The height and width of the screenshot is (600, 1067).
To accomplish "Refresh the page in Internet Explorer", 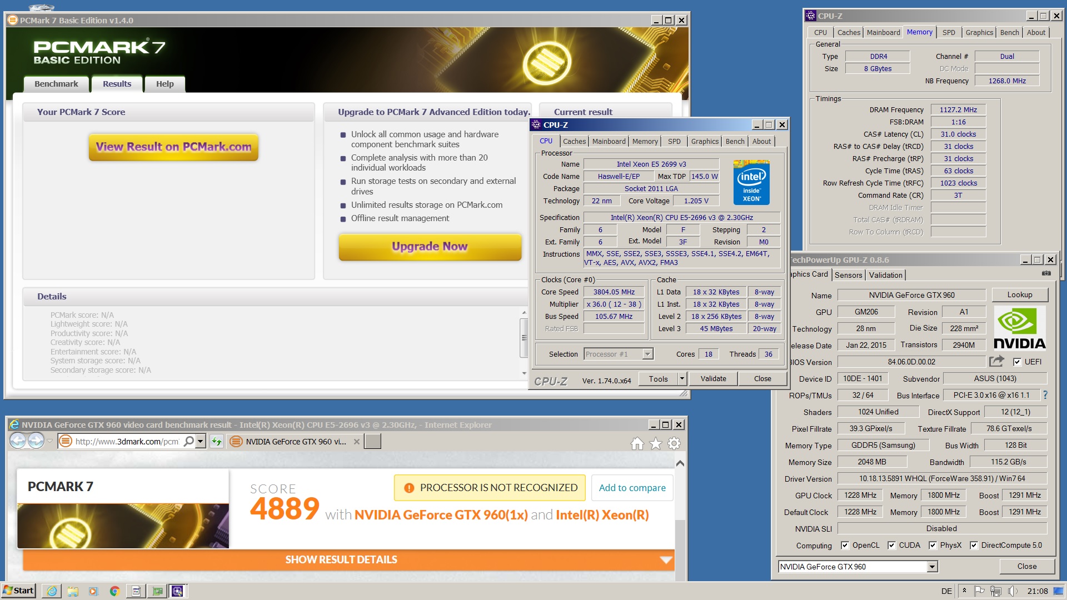I will pyautogui.click(x=217, y=442).
